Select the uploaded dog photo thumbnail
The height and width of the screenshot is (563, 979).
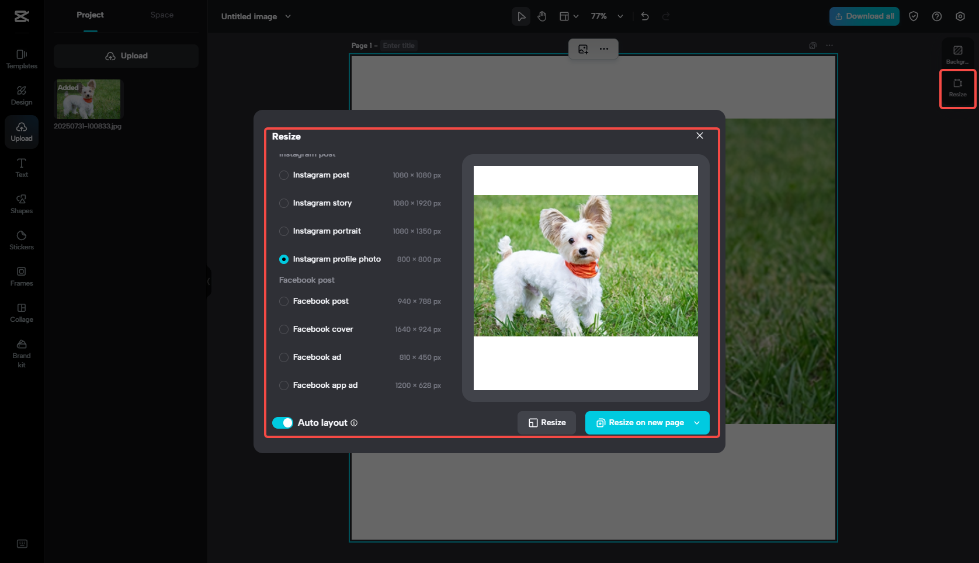click(89, 99)
